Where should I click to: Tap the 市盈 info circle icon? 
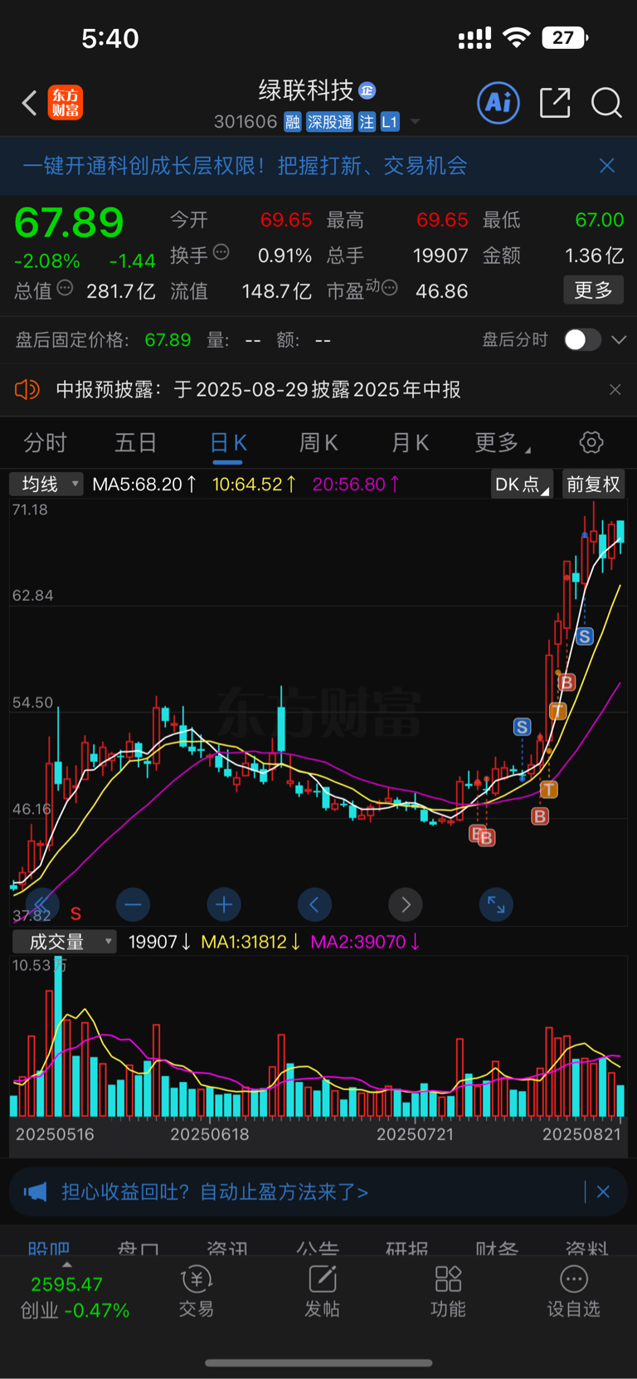click(389, 288)
